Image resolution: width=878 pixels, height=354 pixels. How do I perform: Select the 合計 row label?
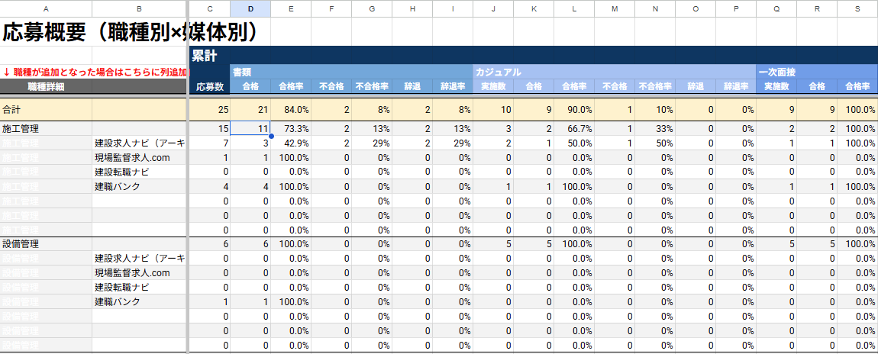click(46, 110)
